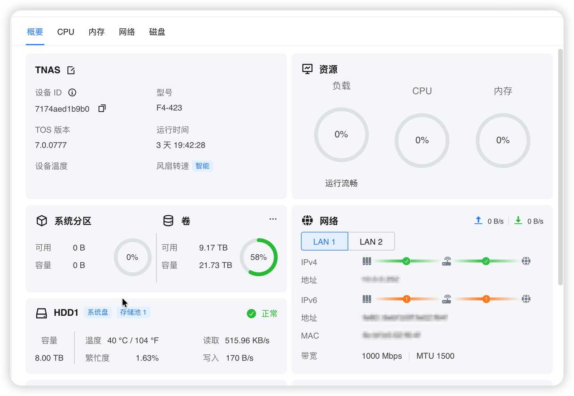This screenshot has height=396, width=574.
Task: Click the green download speed arrow
Action: point(518,220)
